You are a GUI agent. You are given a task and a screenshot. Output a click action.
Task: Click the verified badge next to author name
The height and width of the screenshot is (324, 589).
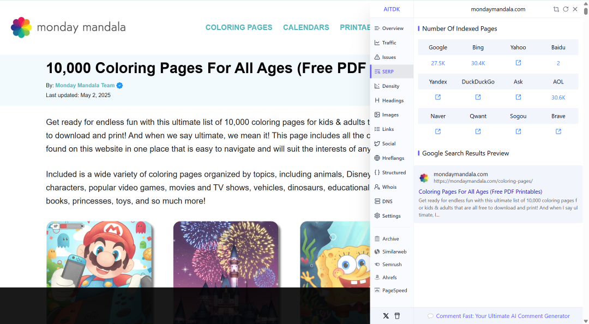point(119,85)
